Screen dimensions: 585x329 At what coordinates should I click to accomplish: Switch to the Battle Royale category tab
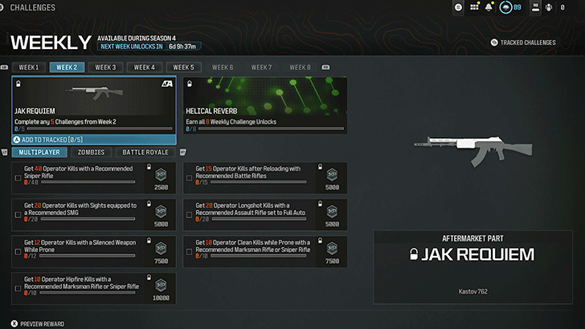[x=145, y=152]
